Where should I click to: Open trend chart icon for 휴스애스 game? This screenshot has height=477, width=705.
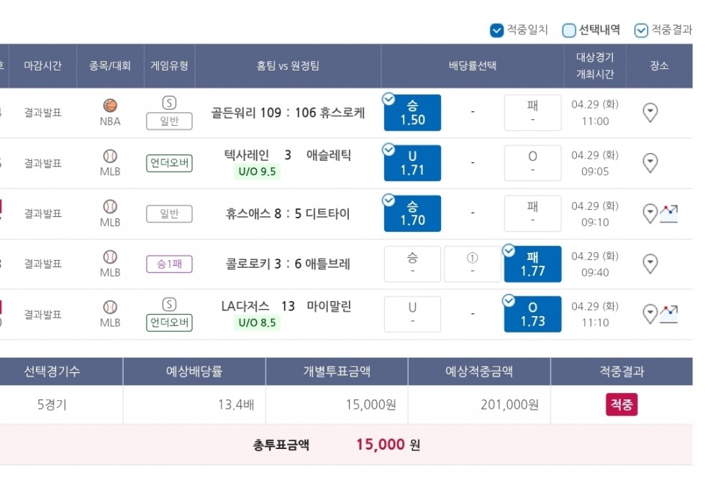[668, 214]
